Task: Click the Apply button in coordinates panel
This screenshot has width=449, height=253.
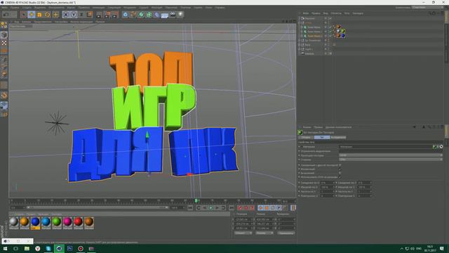Action: point(286,233)
